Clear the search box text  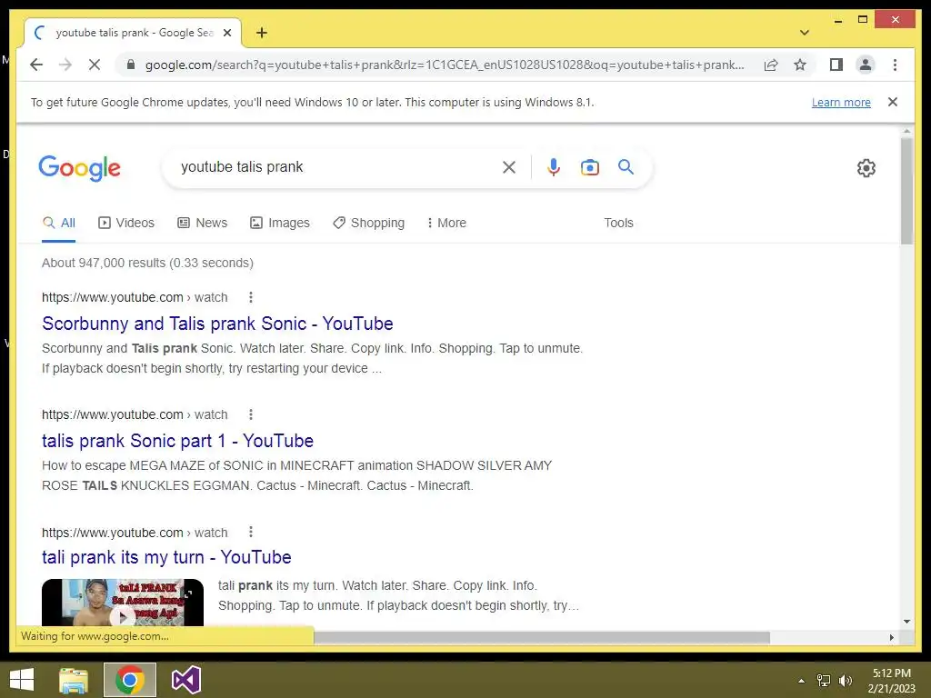(x=509, y=167)
